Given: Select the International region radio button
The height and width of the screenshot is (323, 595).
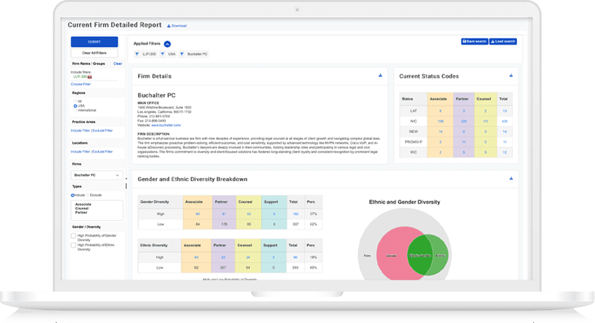Looking at the screenshot, I should (x=75, y=111).
